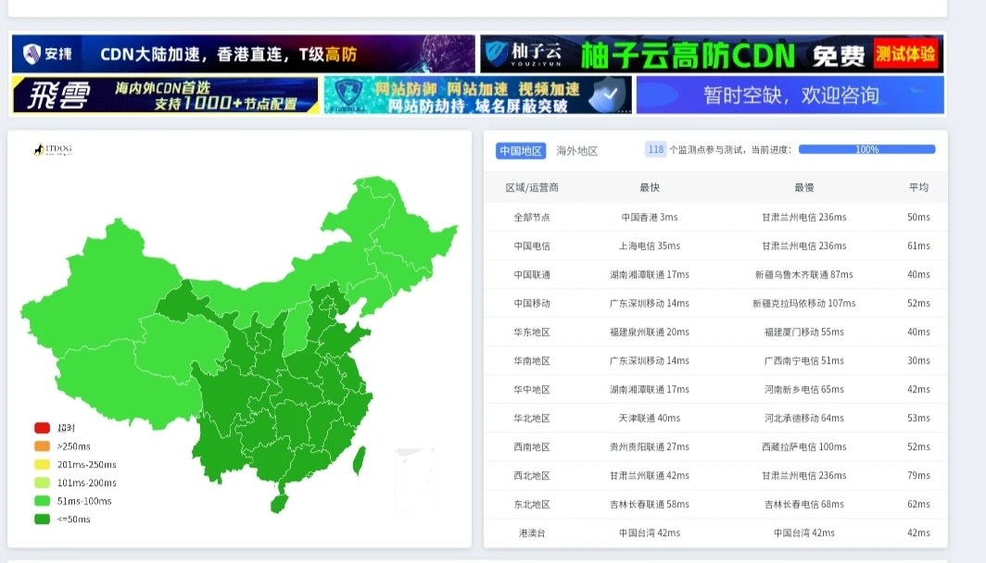Click the 吉林长春联通 58ms cell
This screenshot has height=563, width=986.
pos(650,504)
